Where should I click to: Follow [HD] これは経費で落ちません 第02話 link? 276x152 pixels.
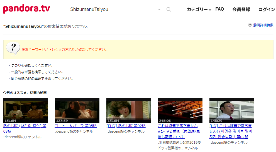pos(231,131)
